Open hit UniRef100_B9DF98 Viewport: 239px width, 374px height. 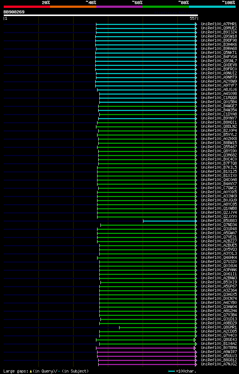click(219, 41)
